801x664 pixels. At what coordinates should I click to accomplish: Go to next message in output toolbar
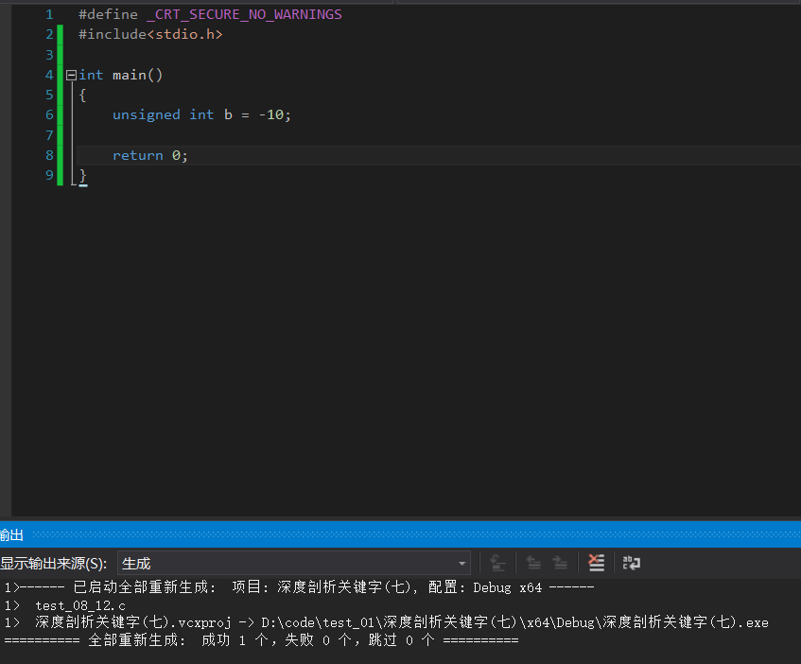pyautogui.click(x=560, y=562)
